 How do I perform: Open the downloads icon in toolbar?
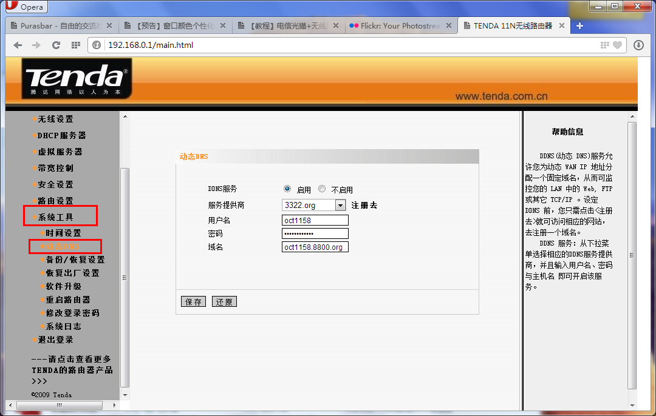pyautogui.click(x=638, y=45)
